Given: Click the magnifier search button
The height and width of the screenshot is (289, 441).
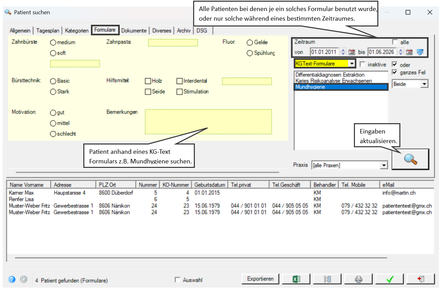Looking at the screenshot, I should click(410, 159).
